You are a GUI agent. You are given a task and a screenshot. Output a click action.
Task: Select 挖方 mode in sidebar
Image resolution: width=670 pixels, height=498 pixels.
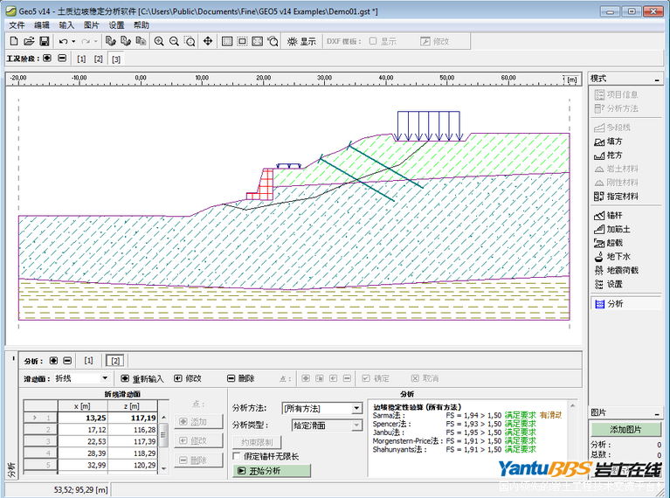609,156
